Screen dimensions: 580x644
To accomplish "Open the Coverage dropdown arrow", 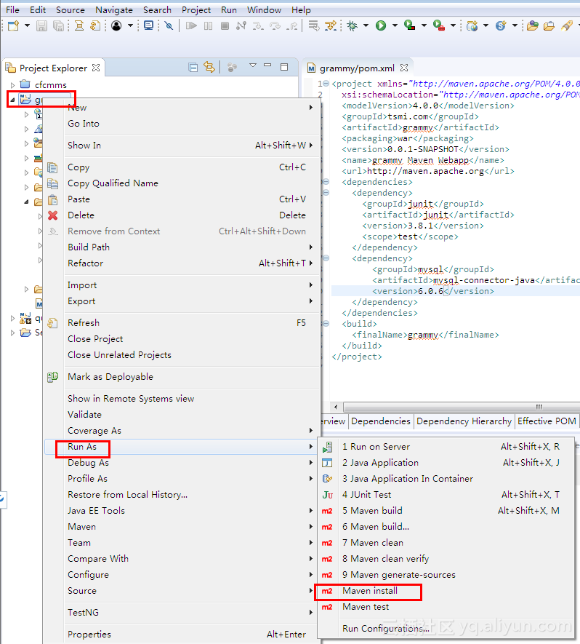I will (x=424, y=26).
